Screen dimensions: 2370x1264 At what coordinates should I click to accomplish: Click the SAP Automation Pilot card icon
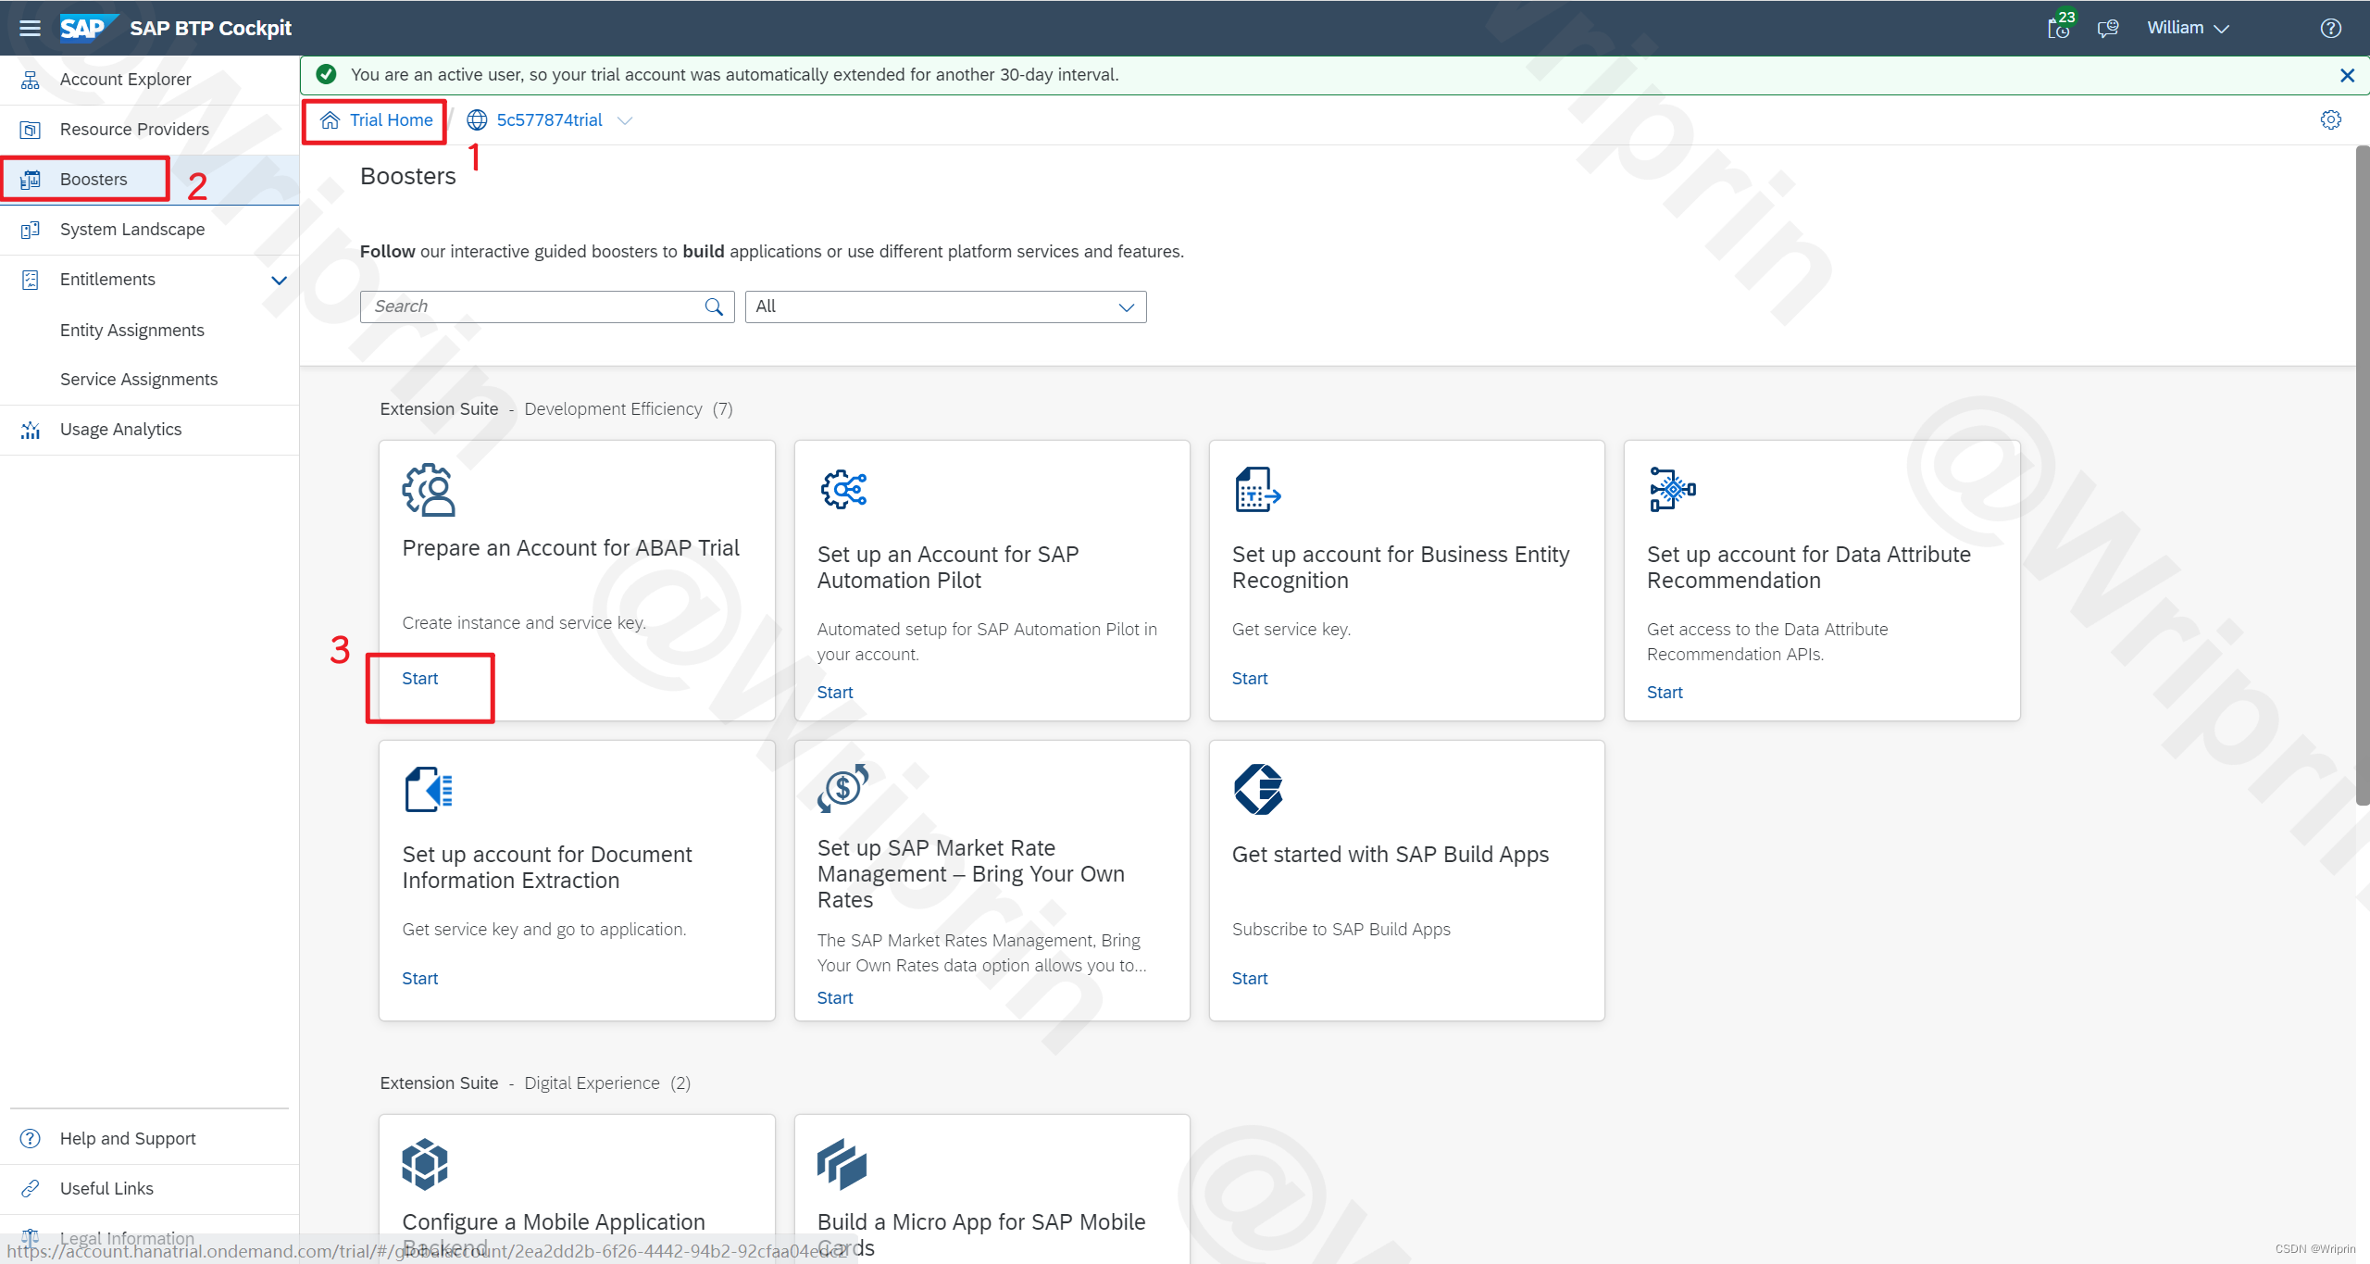[843, 489]
